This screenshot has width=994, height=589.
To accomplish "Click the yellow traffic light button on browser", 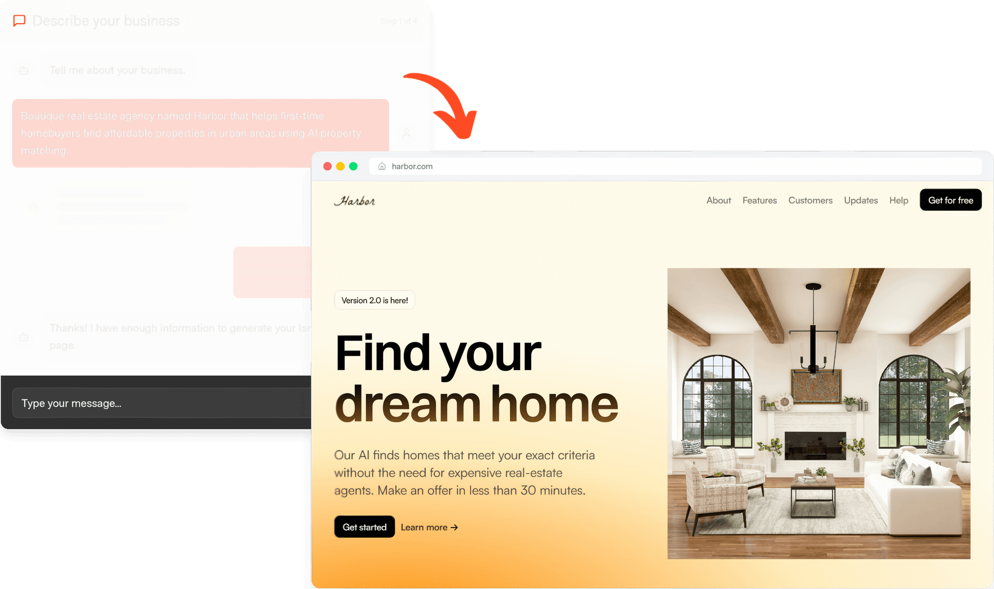I will click(340, 166).
